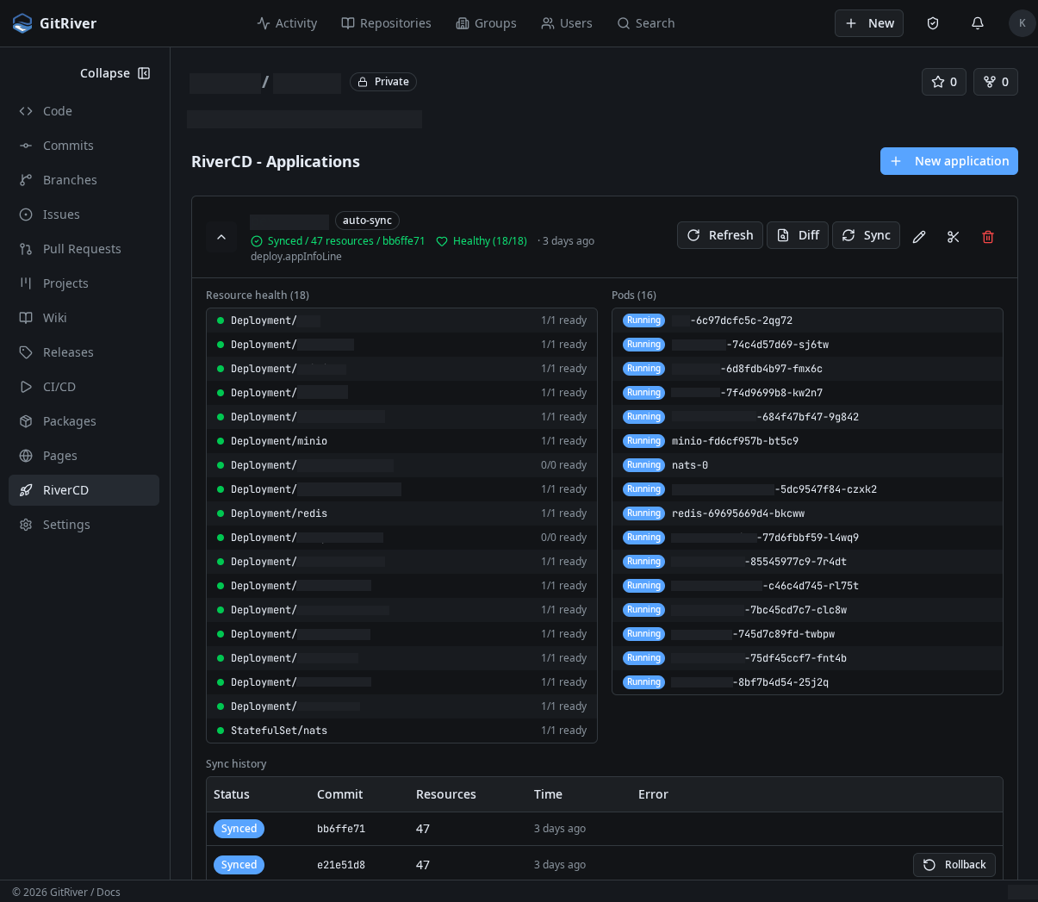Click the fork count button
Screen dimensions: 1038x902
[x=996, y=82]
